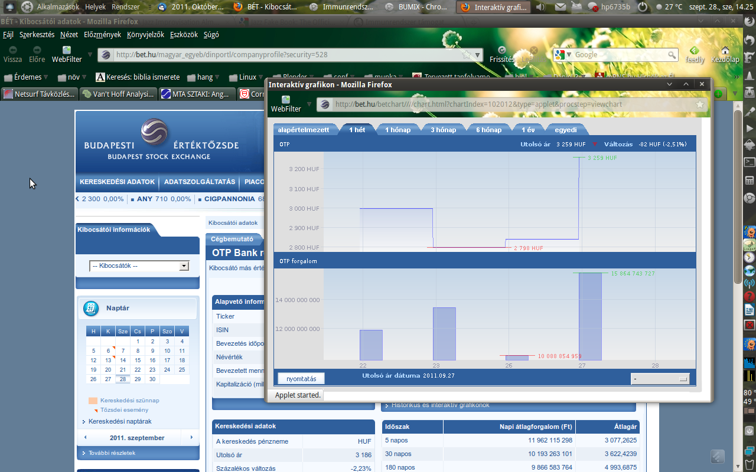756x472 pixels.
Task: Switch the chart to the 1 hónap tab
Action: pyautogui.click(x=397, y=130)
